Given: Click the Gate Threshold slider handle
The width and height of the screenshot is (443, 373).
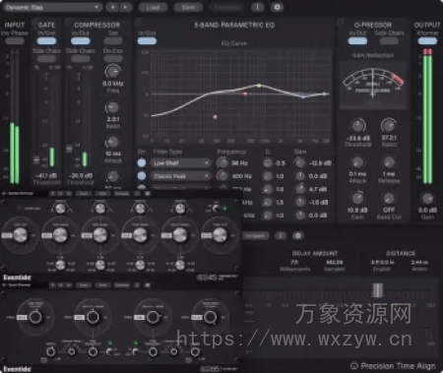Looking at the screenshot, I should tap(36, 159).
